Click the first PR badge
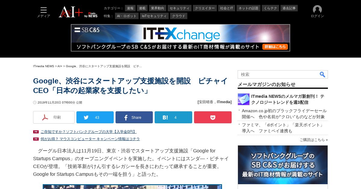This screenshot has height=189, width=361. [36, 132]
